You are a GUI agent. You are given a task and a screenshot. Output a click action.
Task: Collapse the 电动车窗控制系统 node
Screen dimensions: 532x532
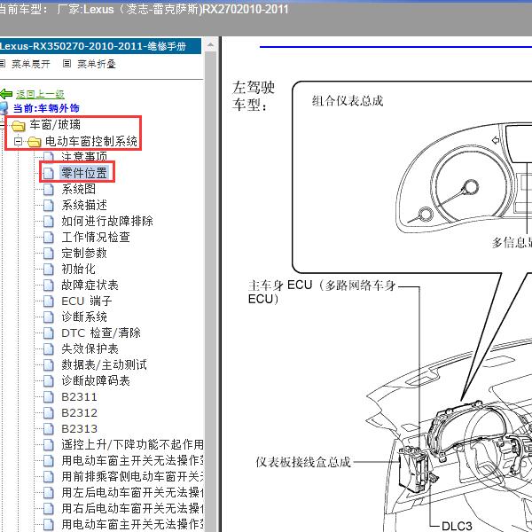point(18,142)
